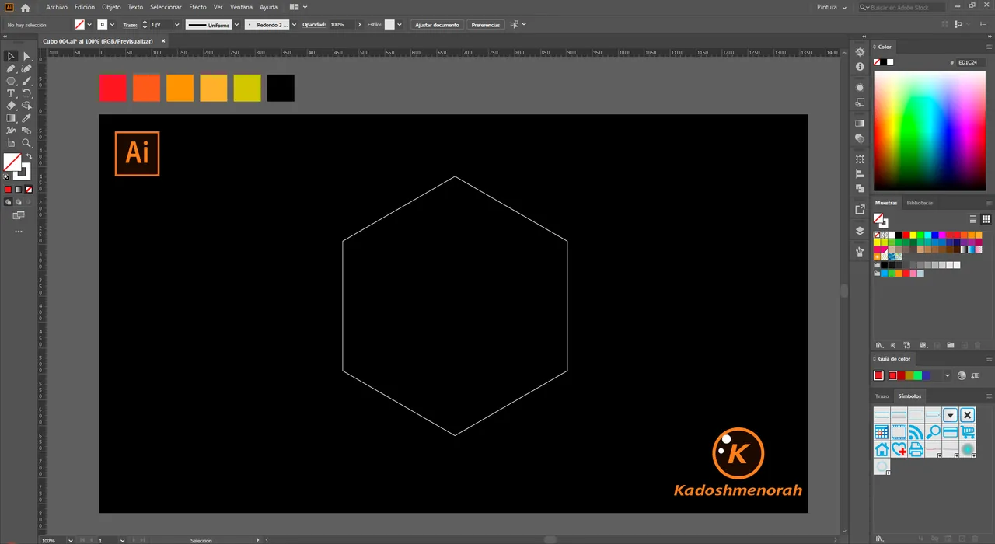The image size is (995, 544).
Task: Select the Zoom magnifier tool
Action: point(26,143)
